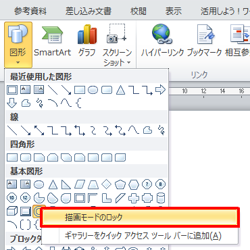This screenshot has width=250, height=250.
Task: Choose the snip single corner rectangle under 四角形
Action: pos(39,157)
